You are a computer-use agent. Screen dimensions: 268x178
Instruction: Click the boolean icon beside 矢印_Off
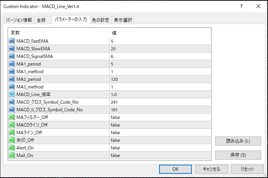[11, 140]
